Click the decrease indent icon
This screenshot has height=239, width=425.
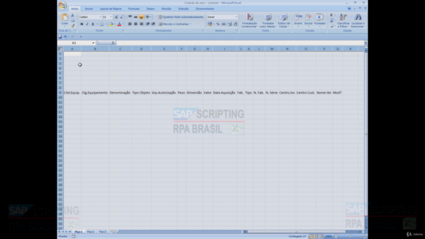pos(147,24)
